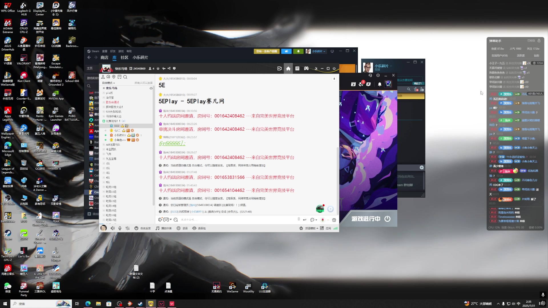Toggle the lock icon in 弹幕助手 panel

(x=539, y=40)
